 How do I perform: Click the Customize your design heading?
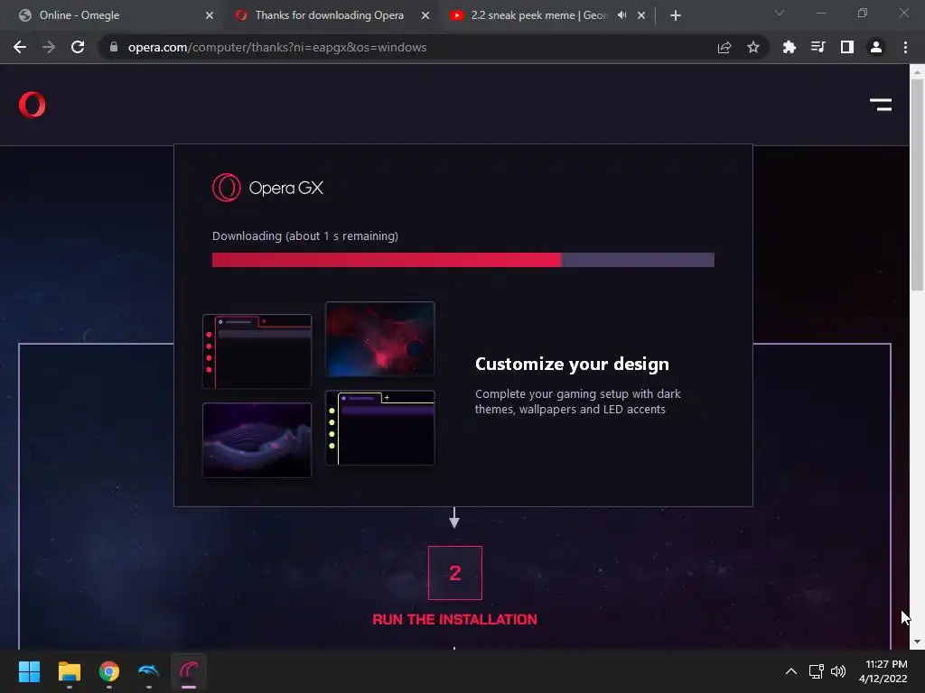click(x=572, y=365)
